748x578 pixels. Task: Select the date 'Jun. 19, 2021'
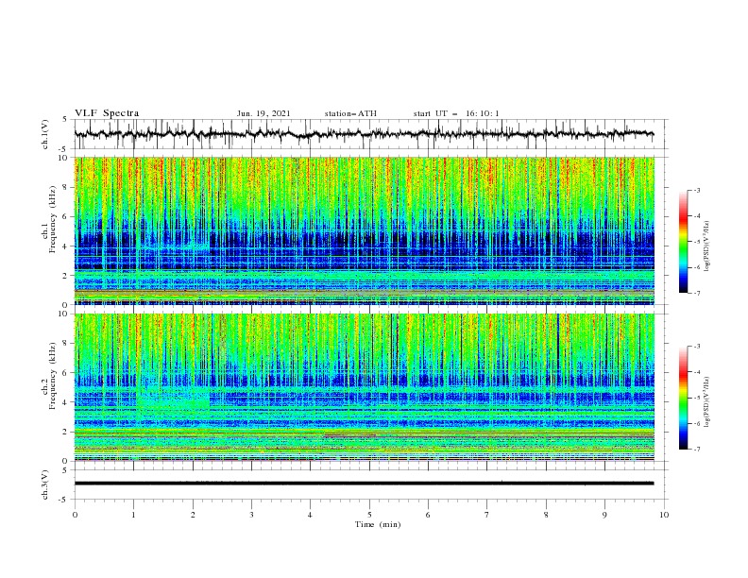coord(263,113)
